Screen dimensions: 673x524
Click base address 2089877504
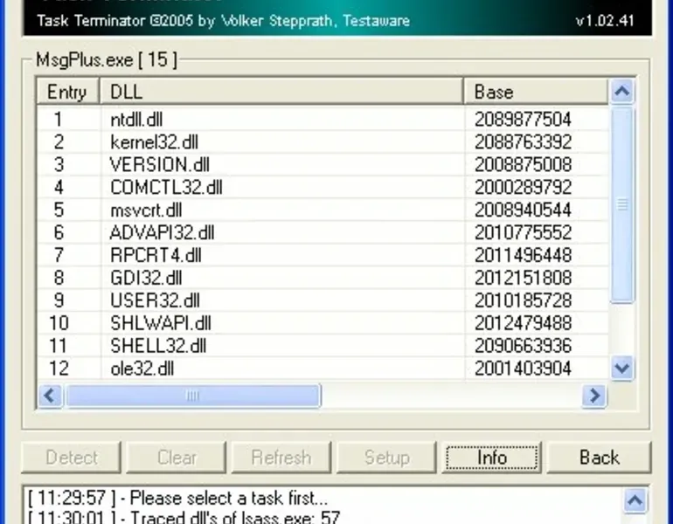(x=523, y=119)
